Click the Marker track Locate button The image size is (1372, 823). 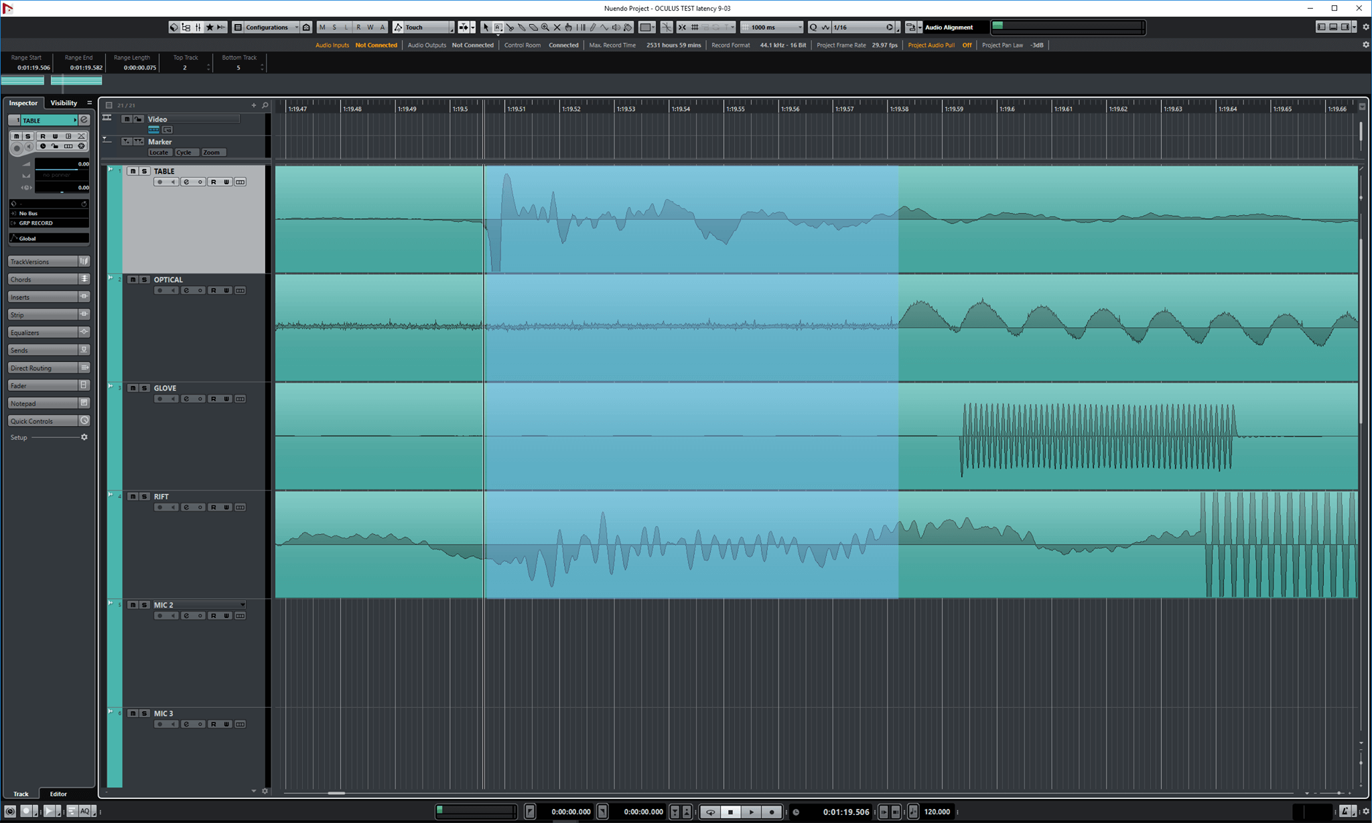click(x=159, y=153)
